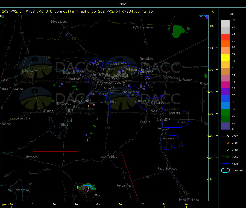Click the dBZ title at the top
Screen dimensions: 246x208
click(123, 4)
